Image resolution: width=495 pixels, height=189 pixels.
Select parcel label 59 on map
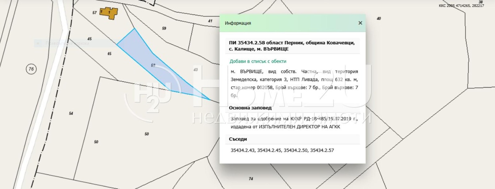[164, 28]
